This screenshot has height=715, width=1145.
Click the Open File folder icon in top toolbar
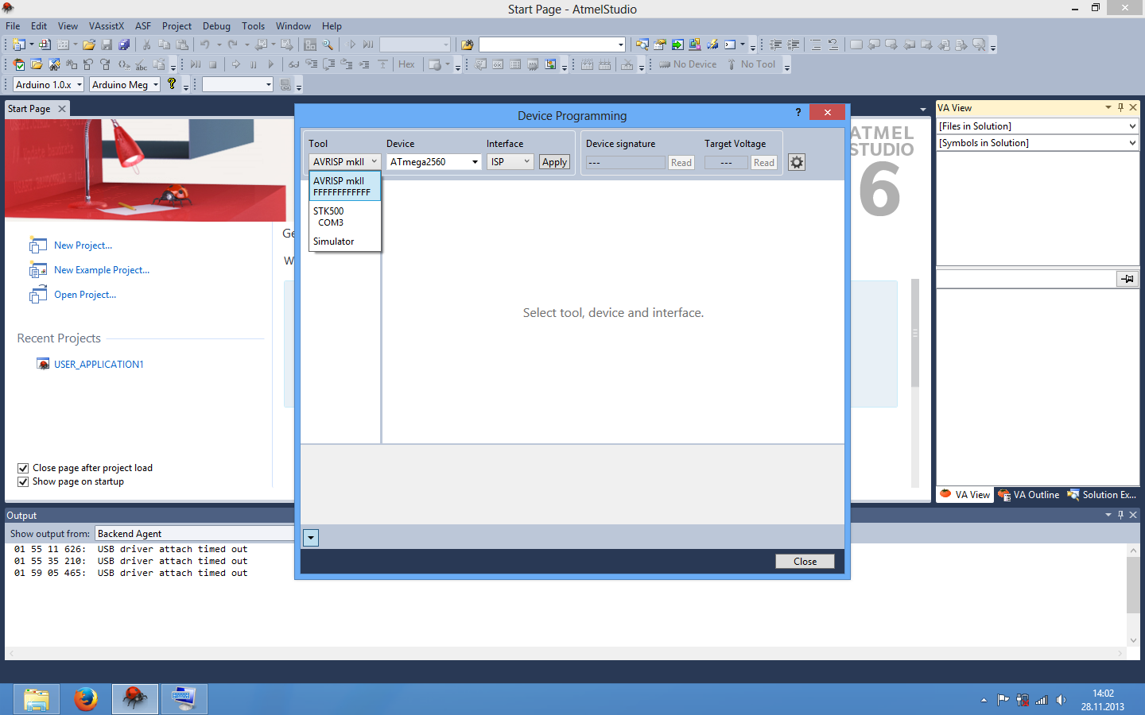[89, 44]
